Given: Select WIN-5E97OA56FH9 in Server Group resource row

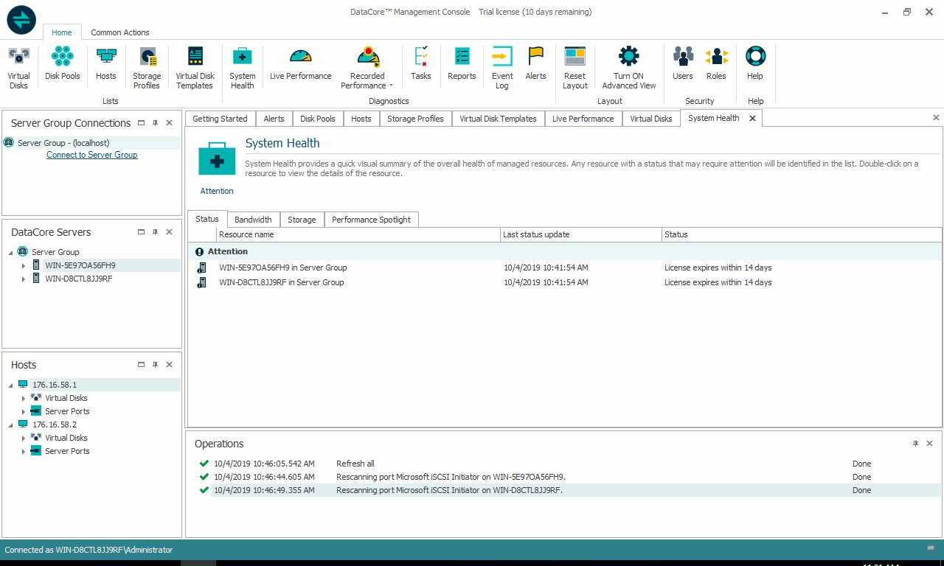Looking at the screenshot, I should click(x=564, y=268).
